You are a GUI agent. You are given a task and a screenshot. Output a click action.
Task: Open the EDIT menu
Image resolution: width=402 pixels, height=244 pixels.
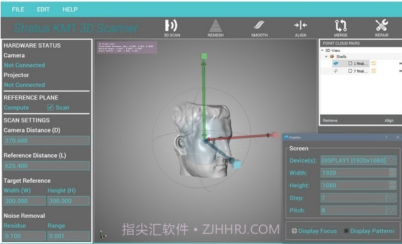[43, 9]
